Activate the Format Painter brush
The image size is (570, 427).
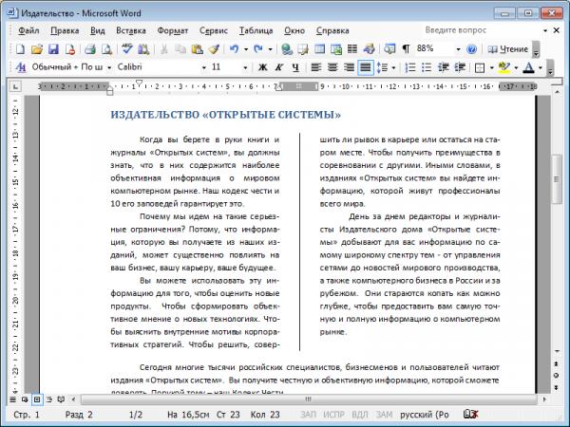click(214, 49)
